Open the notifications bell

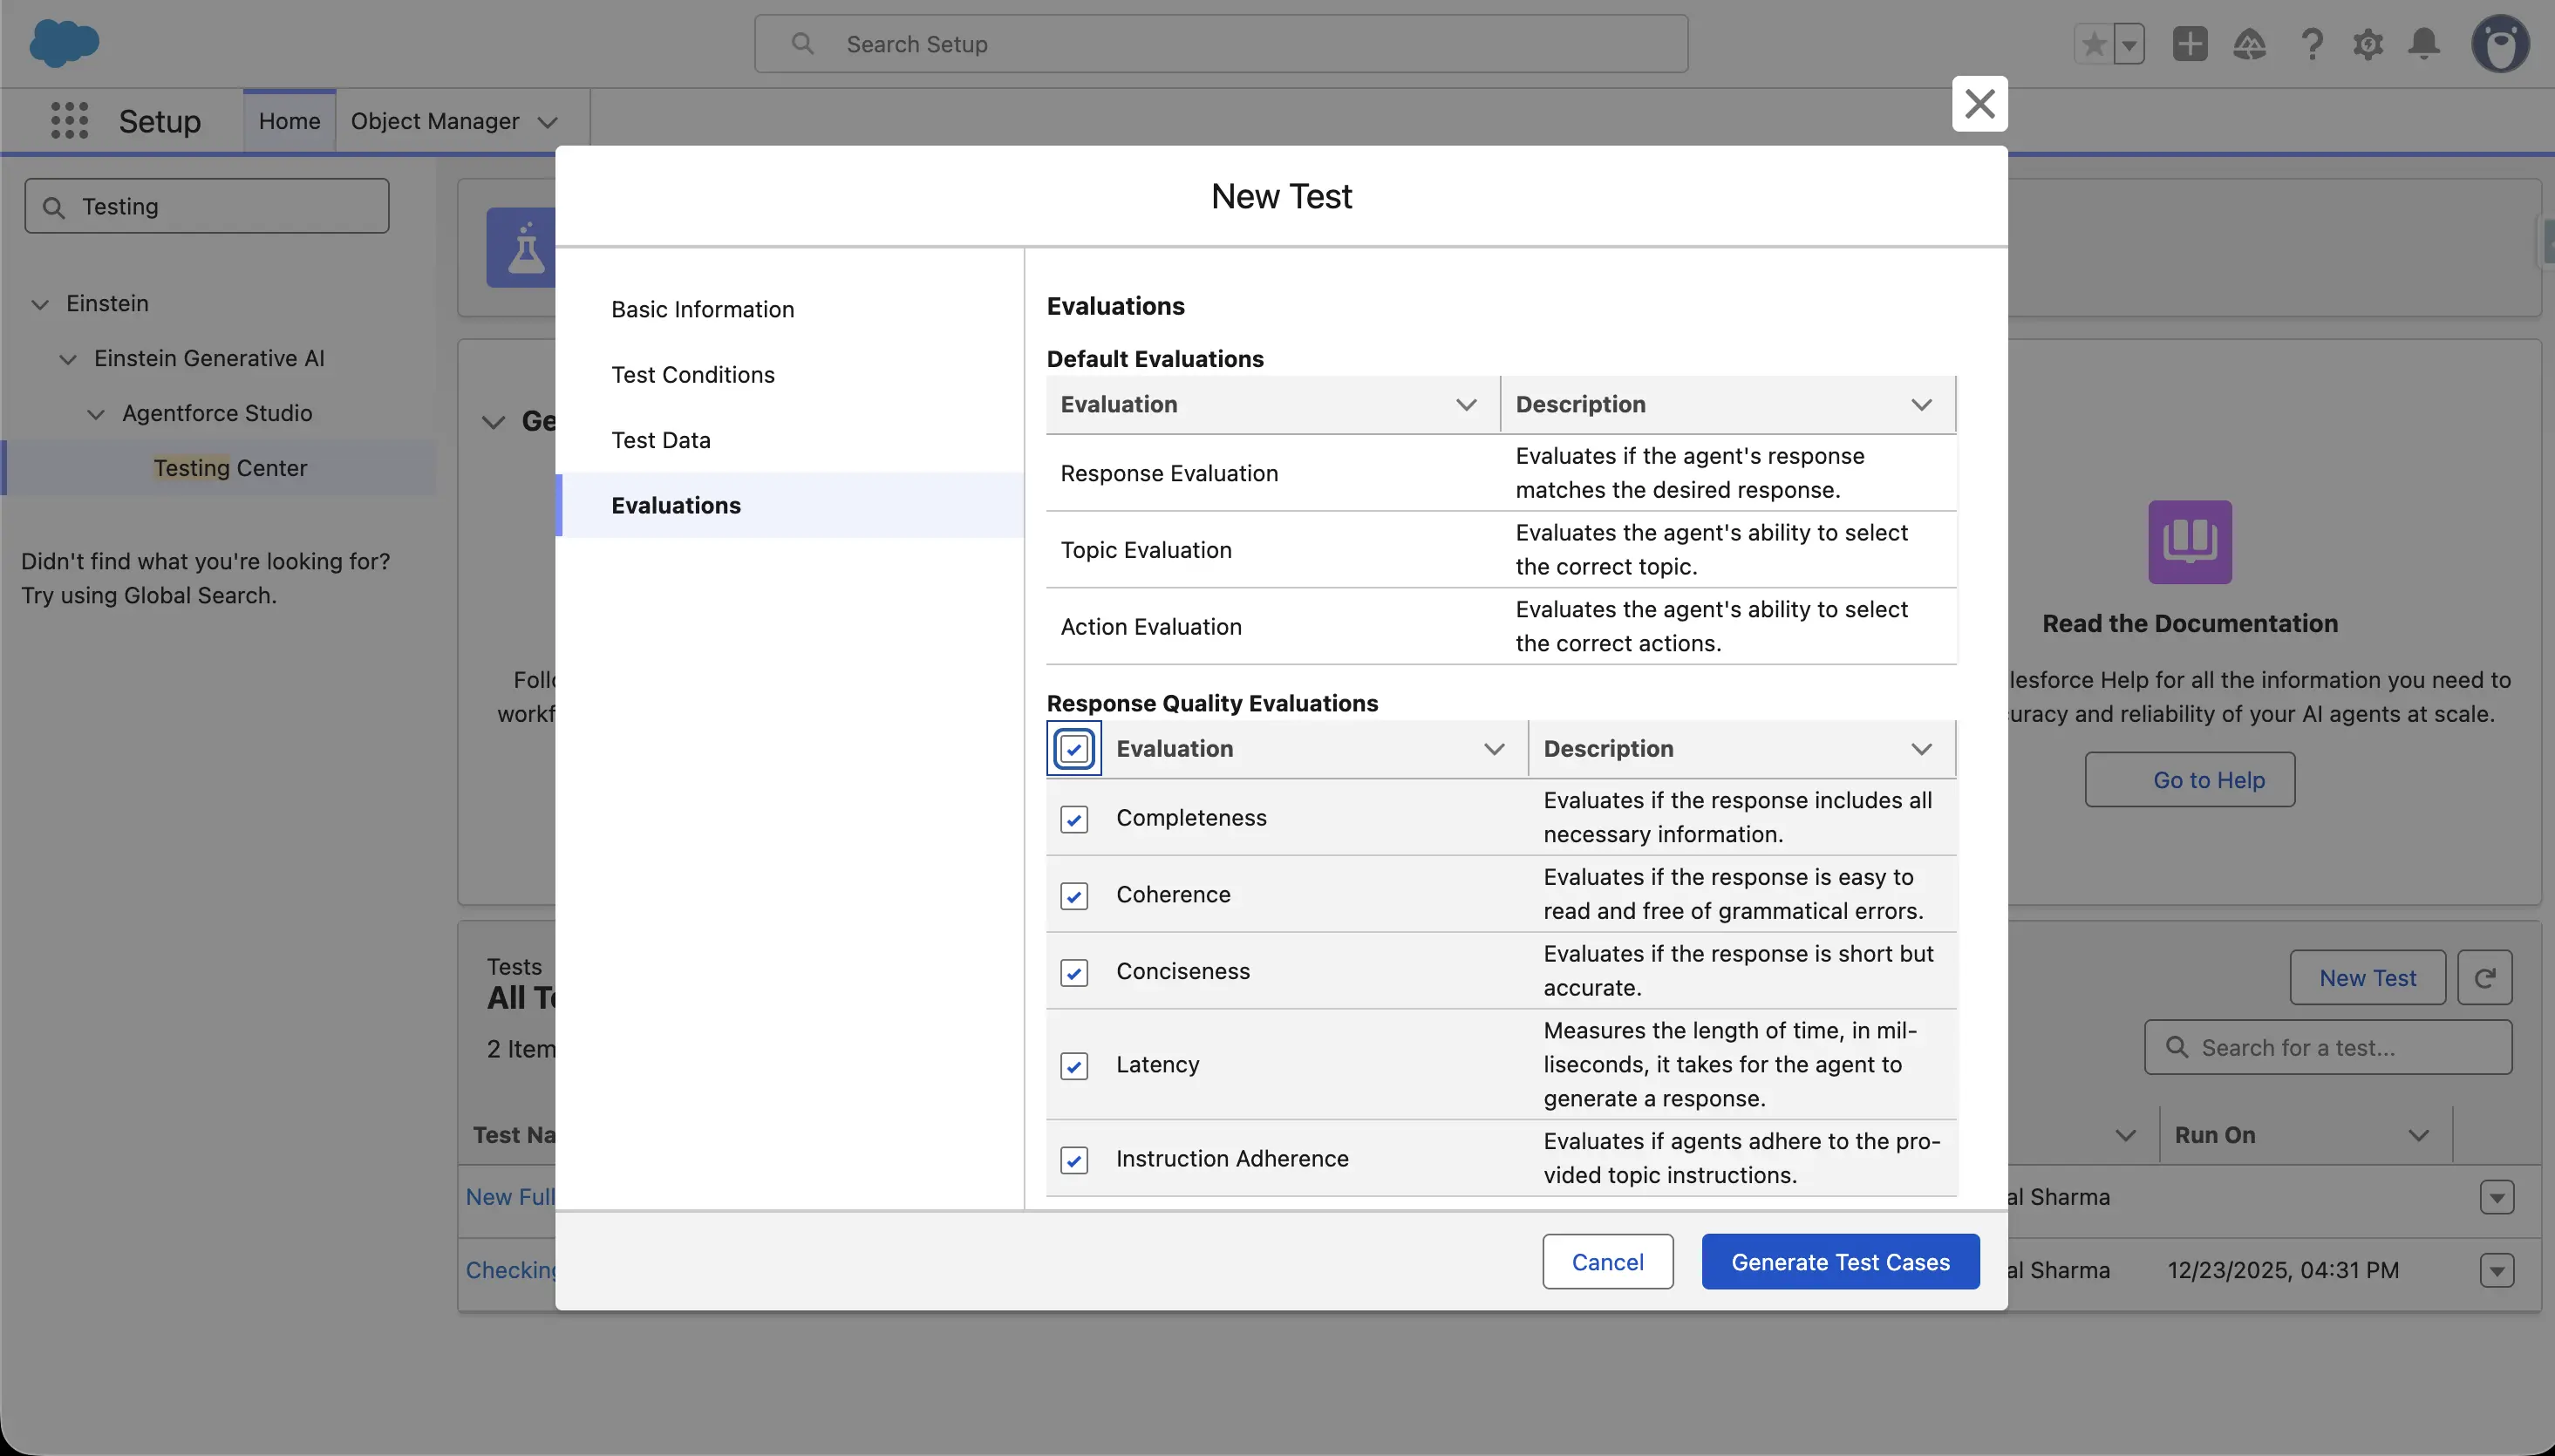[x=2425, y=44]
